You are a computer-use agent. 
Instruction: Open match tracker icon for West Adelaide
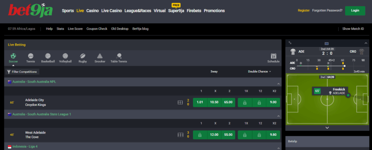click(180, 135)
